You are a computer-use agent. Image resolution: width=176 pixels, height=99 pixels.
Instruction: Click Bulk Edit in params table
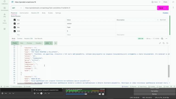pyautogui.click(x=163, y=20)
